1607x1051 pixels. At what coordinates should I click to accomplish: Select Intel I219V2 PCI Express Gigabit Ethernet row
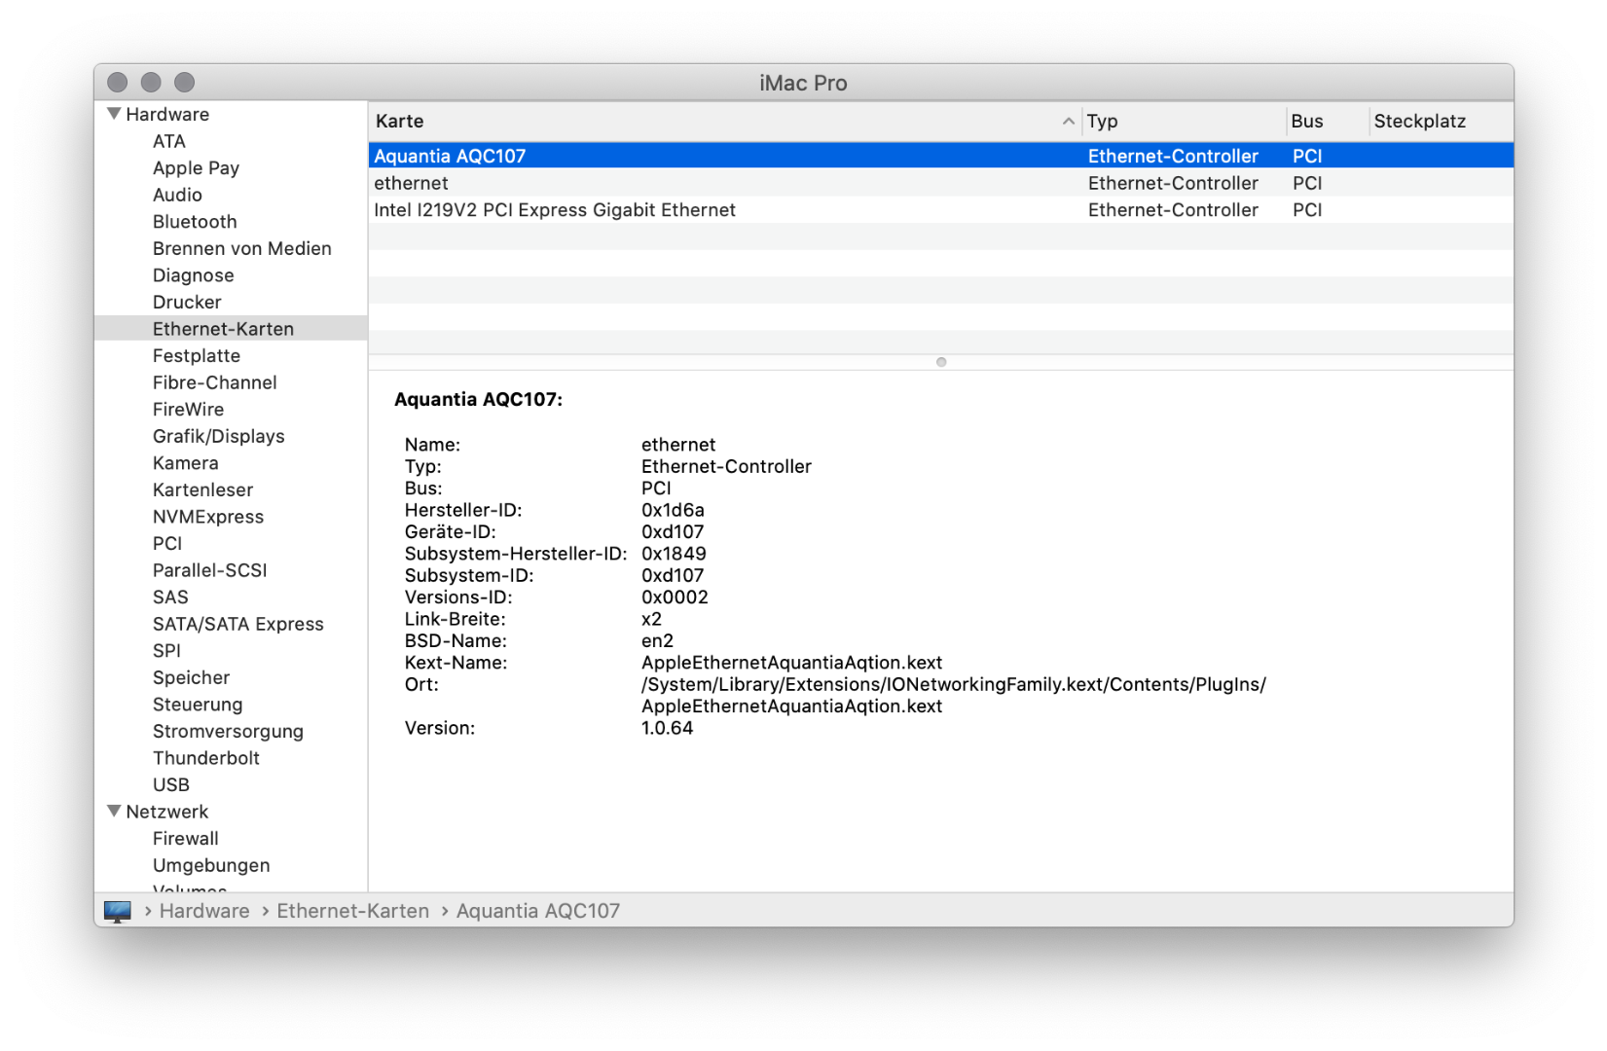(x=940, y=209)
